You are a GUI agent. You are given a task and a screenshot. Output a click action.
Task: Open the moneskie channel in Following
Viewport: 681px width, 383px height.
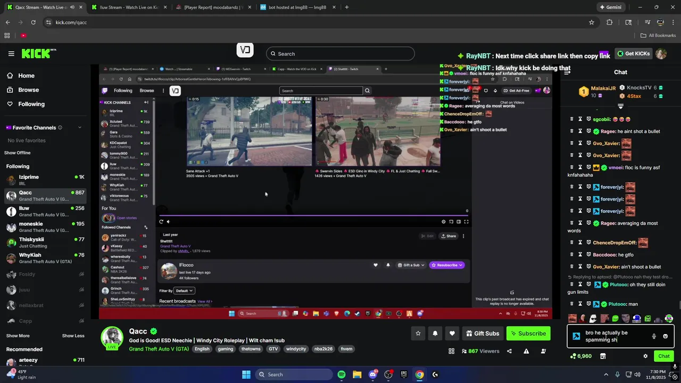[x=45, y=227]
